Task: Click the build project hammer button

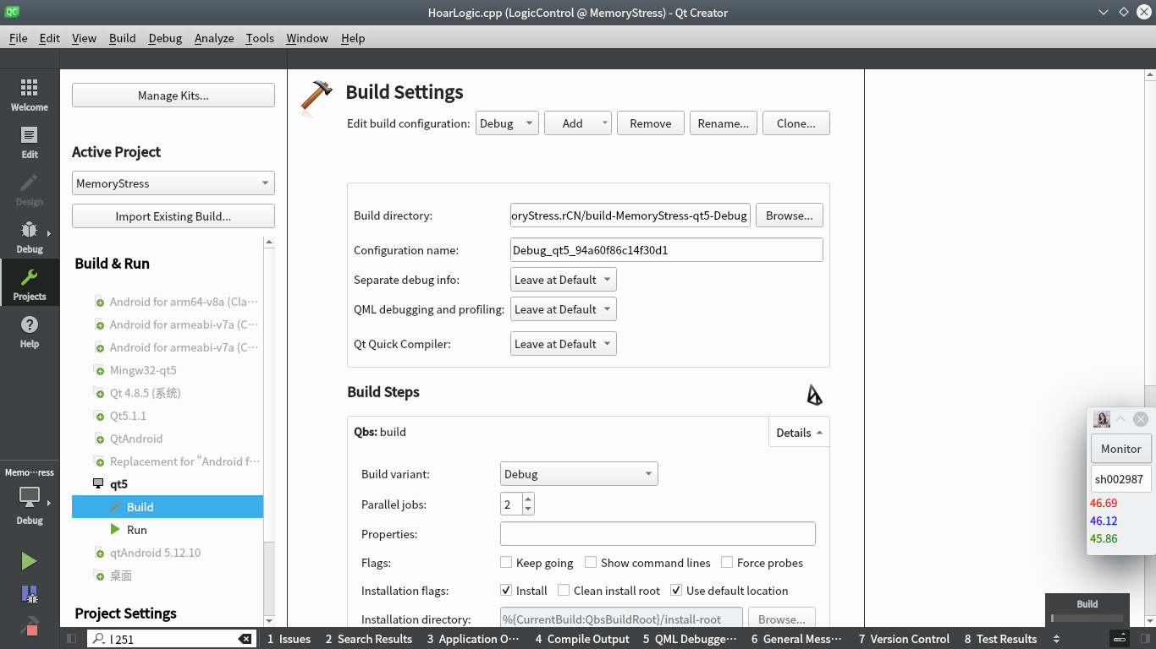Action: [30, 627]
